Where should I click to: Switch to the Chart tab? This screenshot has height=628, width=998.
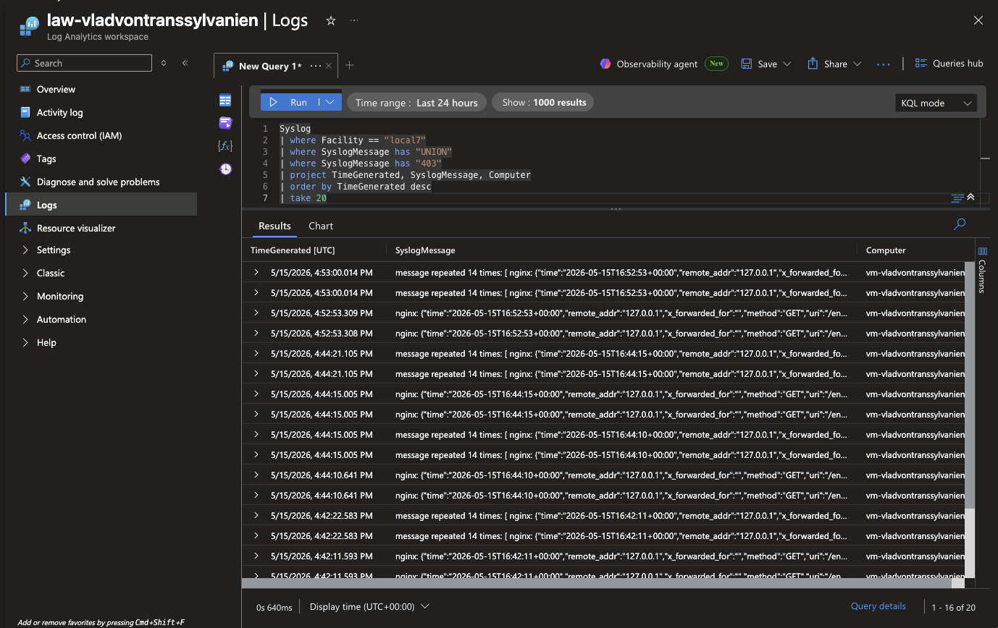click(x=321, y=226)
